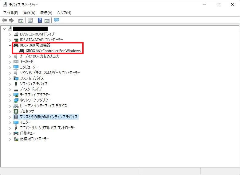
Task: Select the キーボード label
Action: coord(27,62)
